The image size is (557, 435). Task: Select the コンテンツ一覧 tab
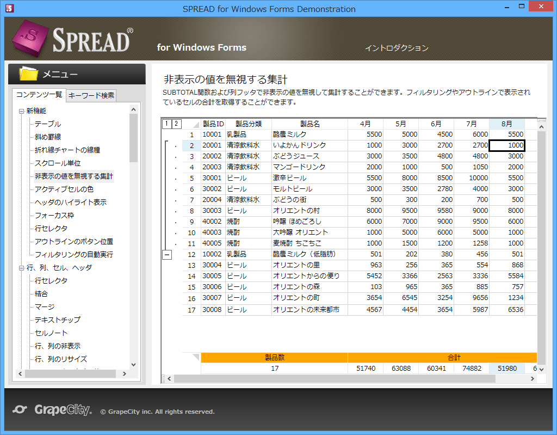[39, 95]
